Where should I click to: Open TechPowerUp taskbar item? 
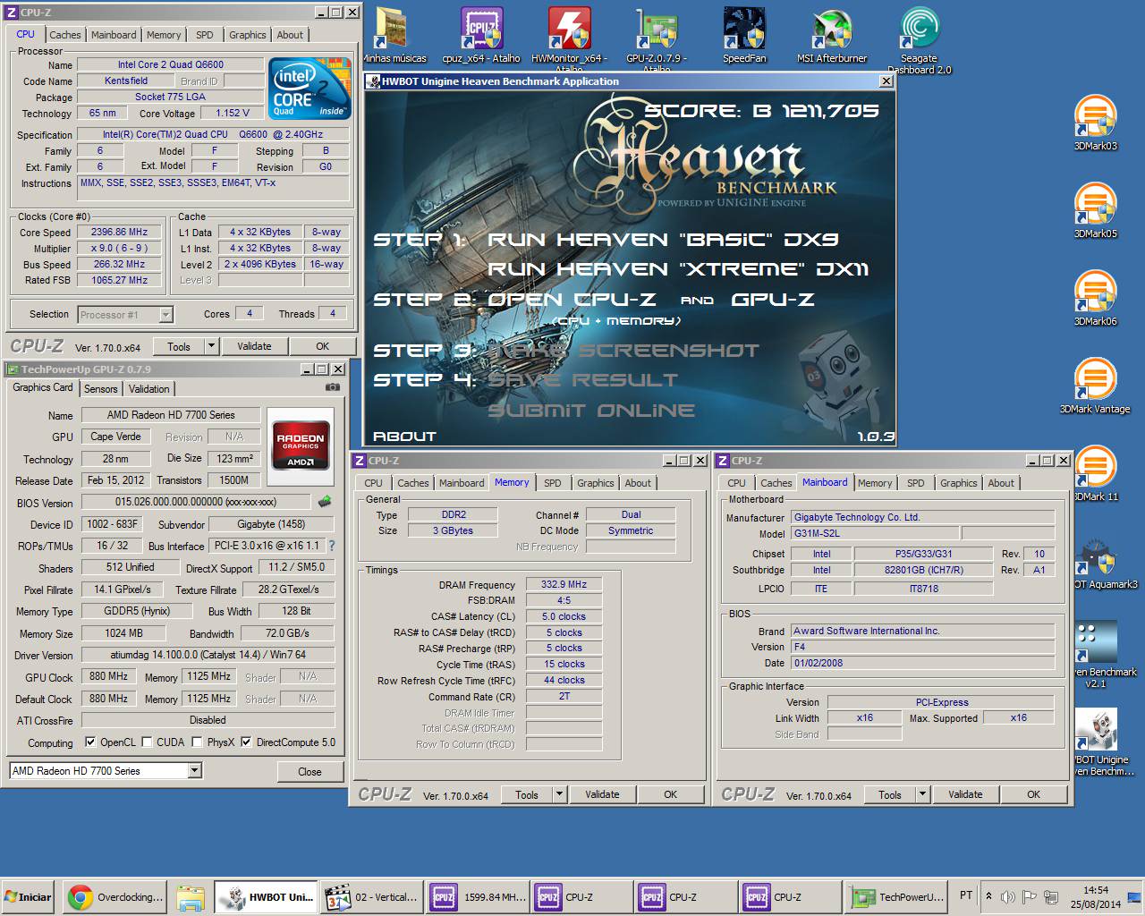(x=895, y=897)
